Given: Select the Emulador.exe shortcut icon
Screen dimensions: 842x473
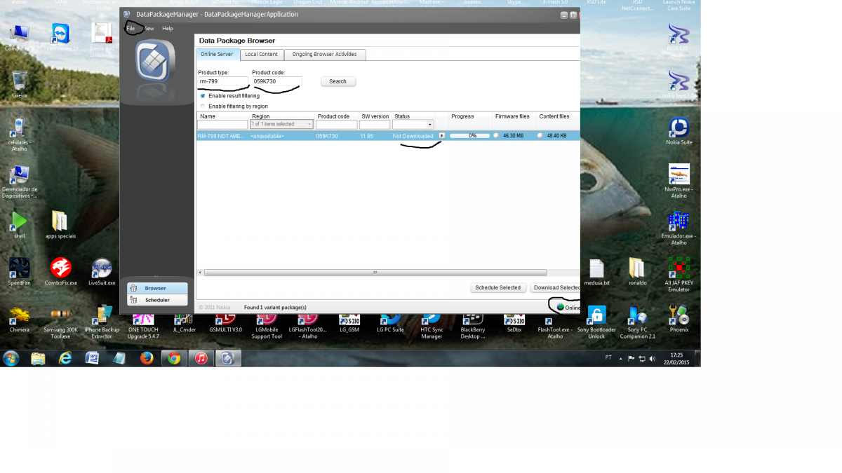Looking at the screenshot, I should click(x=679, y=228).
